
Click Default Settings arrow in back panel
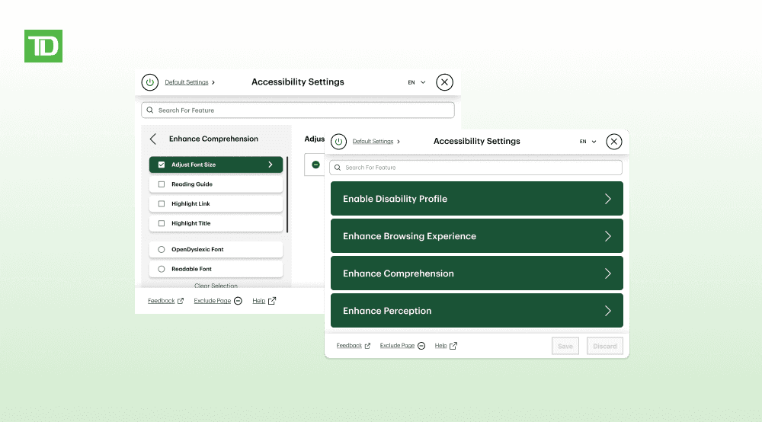[213, 82]
